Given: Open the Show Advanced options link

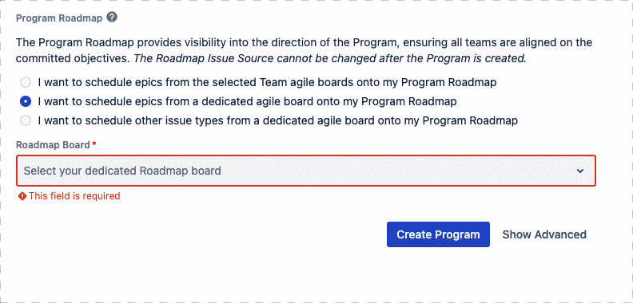Looking at the screenshot, I should coord(544,234).
